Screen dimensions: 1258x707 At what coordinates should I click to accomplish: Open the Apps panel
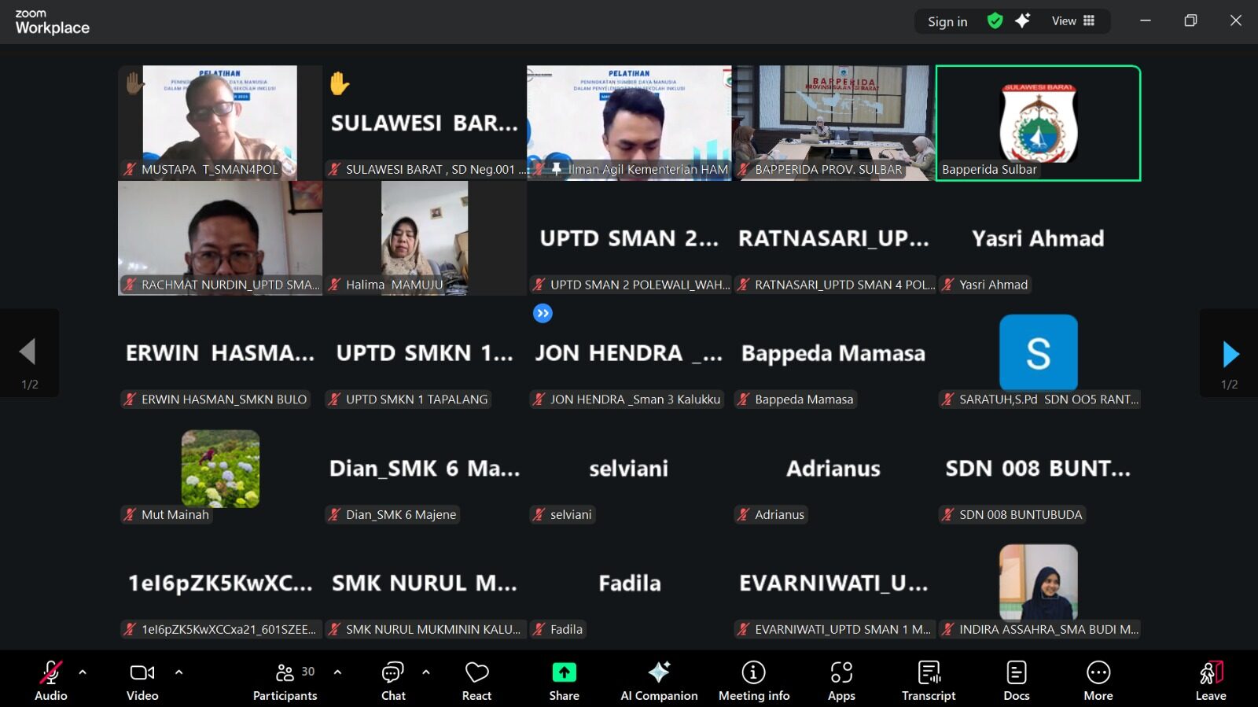click(x=841, y=680)
